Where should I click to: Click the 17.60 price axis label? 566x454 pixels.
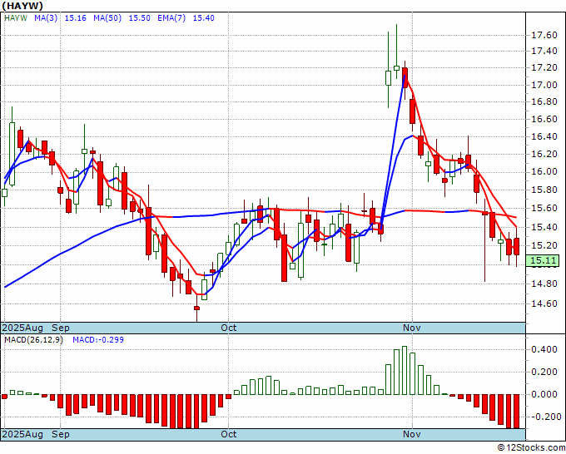pos(544,35)
